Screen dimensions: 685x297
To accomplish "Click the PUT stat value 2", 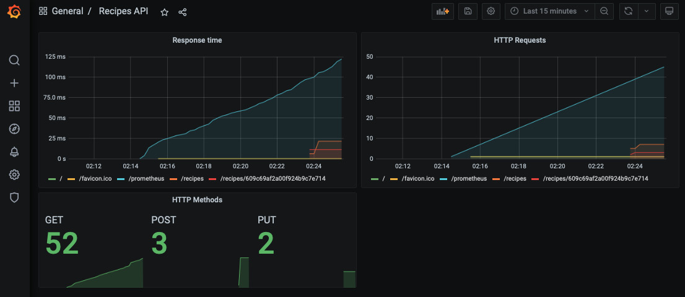I will 266,243.
